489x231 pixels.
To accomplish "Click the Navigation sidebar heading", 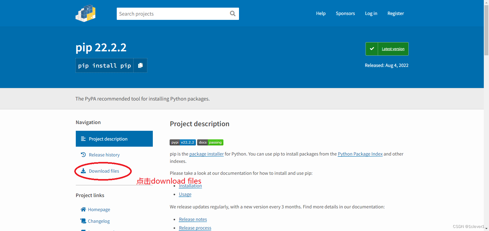I will point(88,122).
